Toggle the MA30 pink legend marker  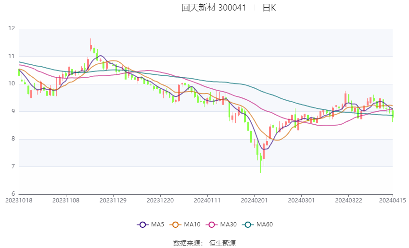[212, 224]
